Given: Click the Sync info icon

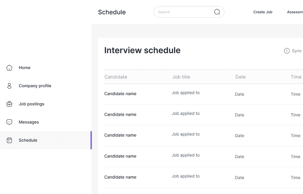Looking at the screenshot, I should pos(287,51).
